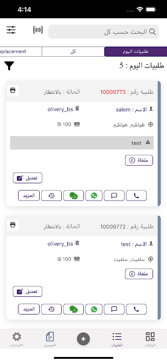The height and width of the screenshot is (362, 167).
Task: Tap تعديل edit button on order 10009772
Action: pyautogui.click(x=28, y=291)
